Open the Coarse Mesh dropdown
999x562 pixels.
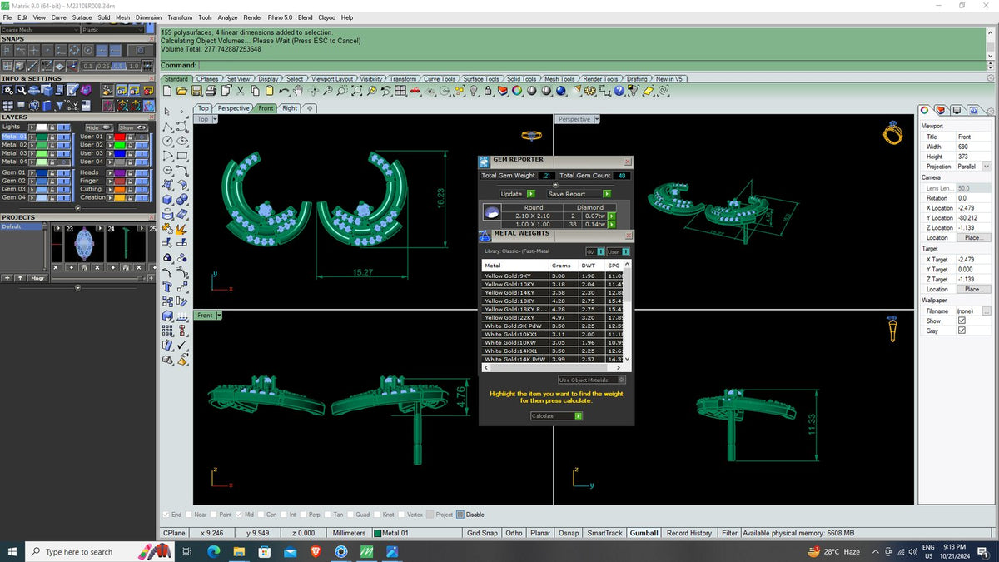click(x=40, y=30)
